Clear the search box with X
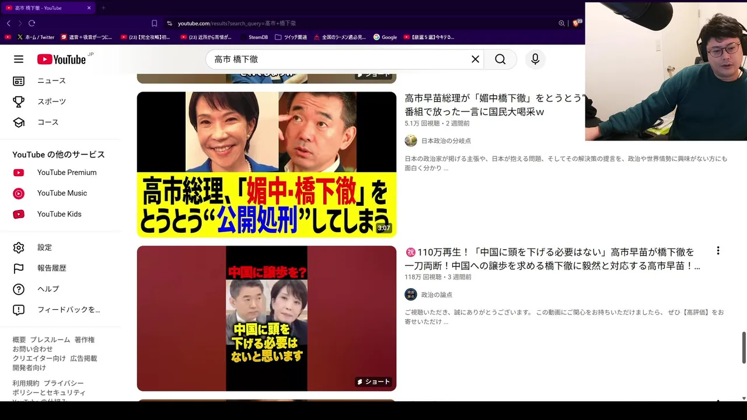 (475, 59)
